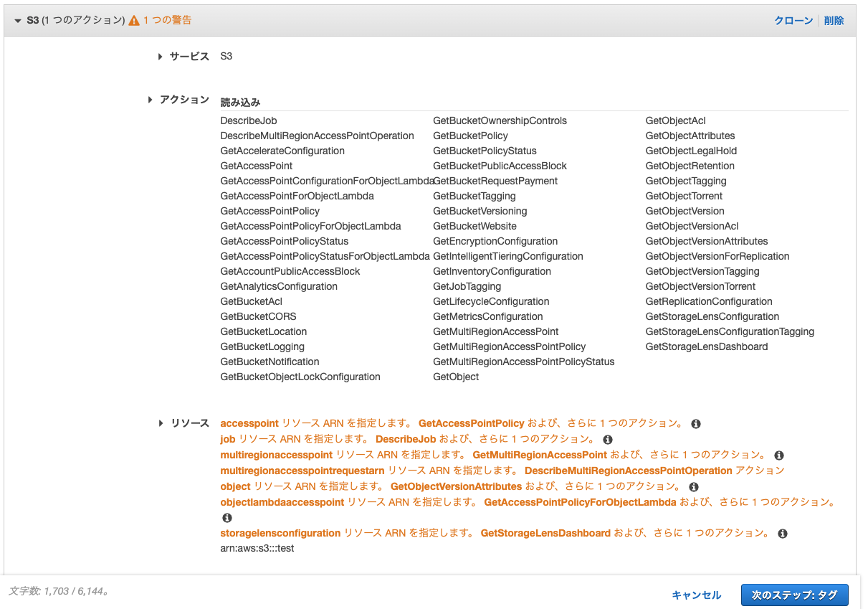
Task: Click GetAccountPublicAccessBlock action
Action: coord(290,271)
